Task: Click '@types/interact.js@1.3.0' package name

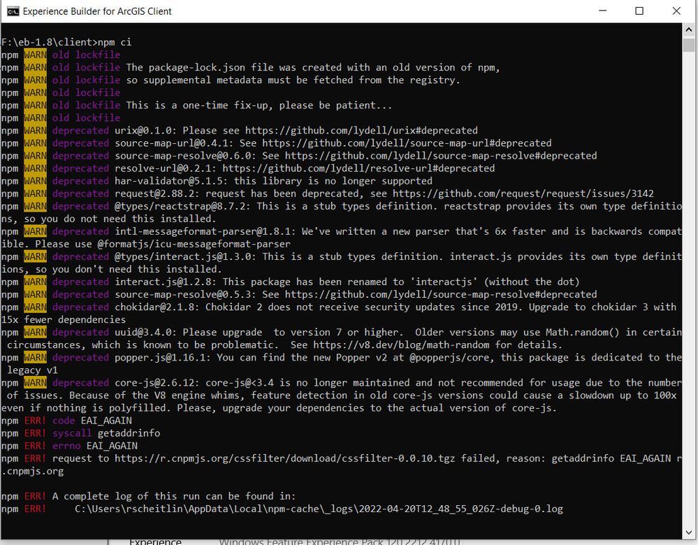Action: (x=186, y=256)
